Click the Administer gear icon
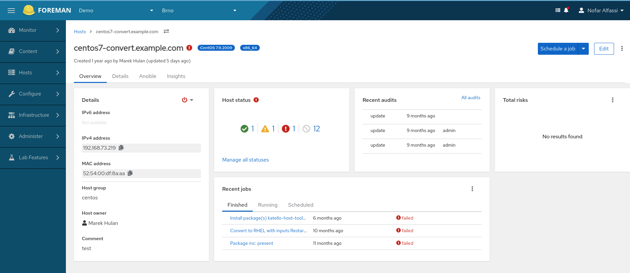 click(x=12, y=136)
